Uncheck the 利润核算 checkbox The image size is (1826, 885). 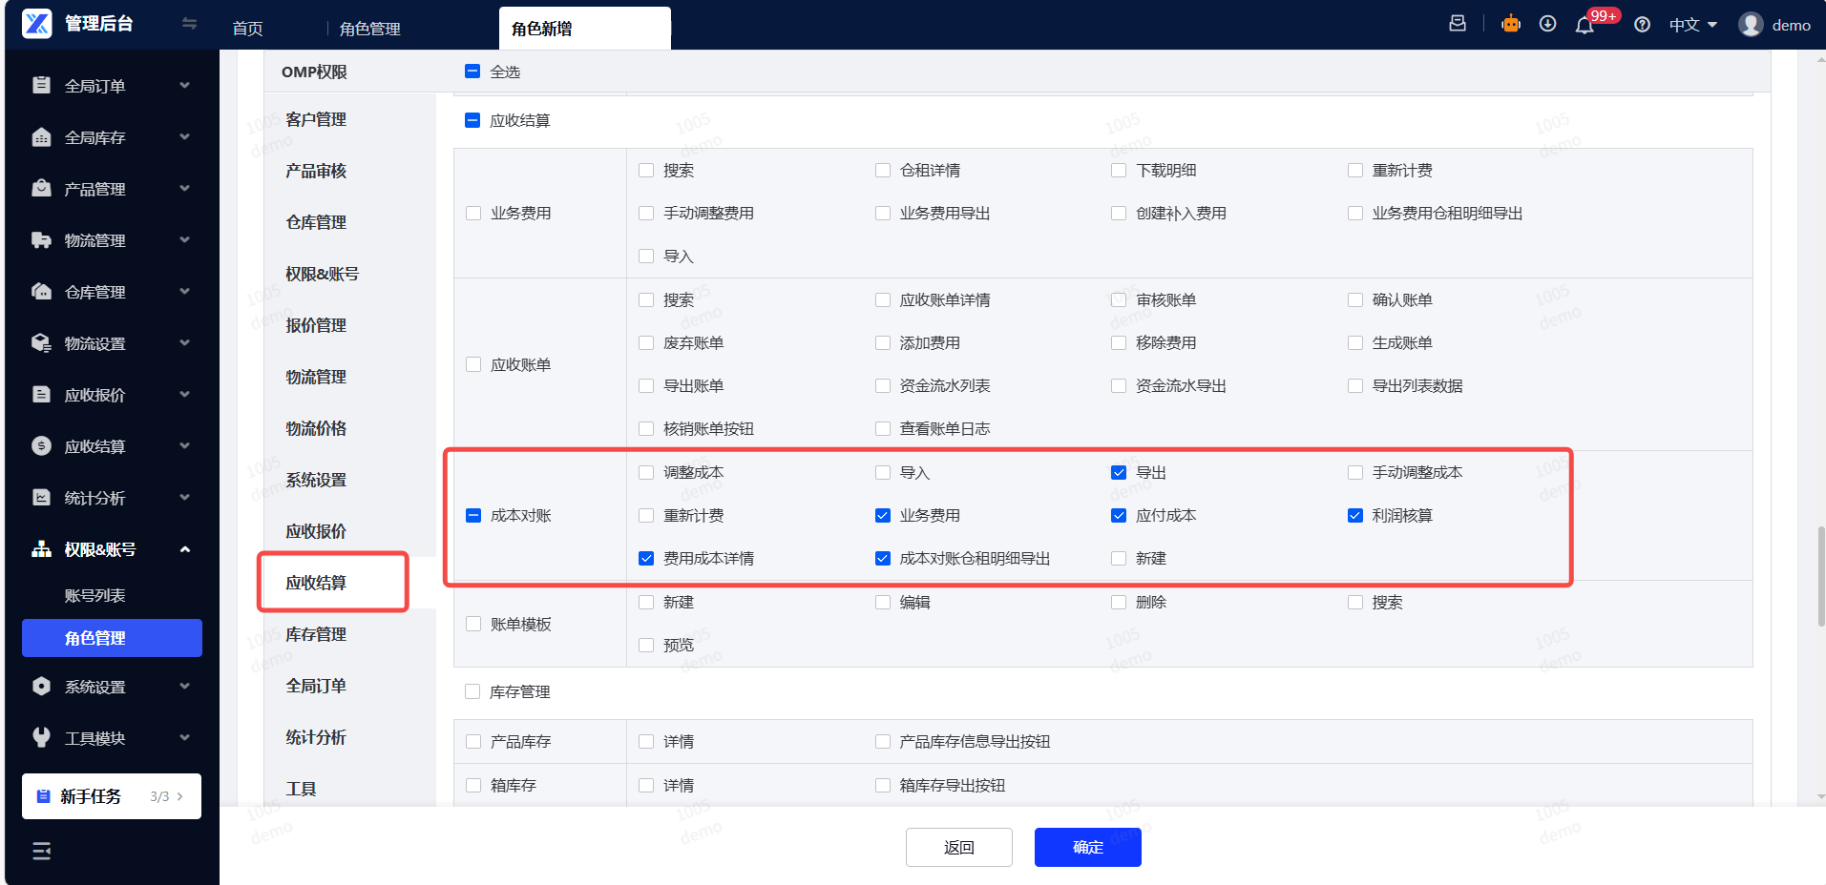[x=1354, y=516]
